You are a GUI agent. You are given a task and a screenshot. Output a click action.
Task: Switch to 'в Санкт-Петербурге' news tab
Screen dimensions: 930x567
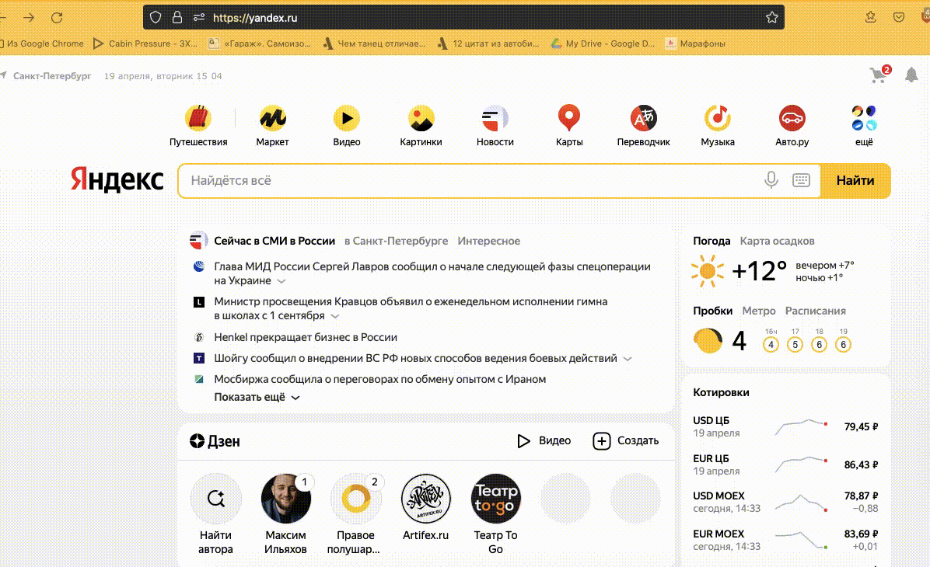(x=396, y=241)
